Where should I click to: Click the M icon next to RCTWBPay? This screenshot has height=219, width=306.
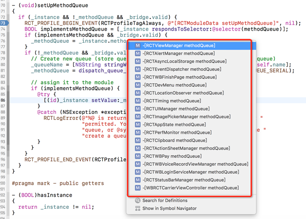pyautogui.click(x=138, y=156)
